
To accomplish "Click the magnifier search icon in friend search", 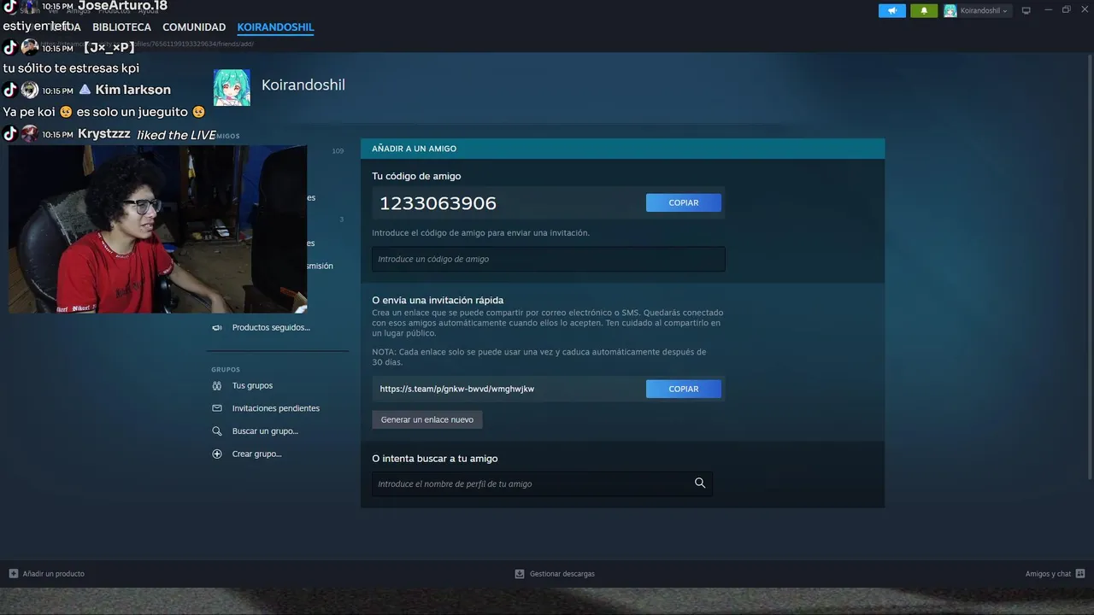I will [700, 483].
